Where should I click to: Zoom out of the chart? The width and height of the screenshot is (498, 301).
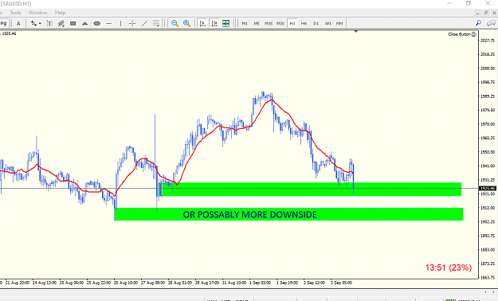click(174, 24)
